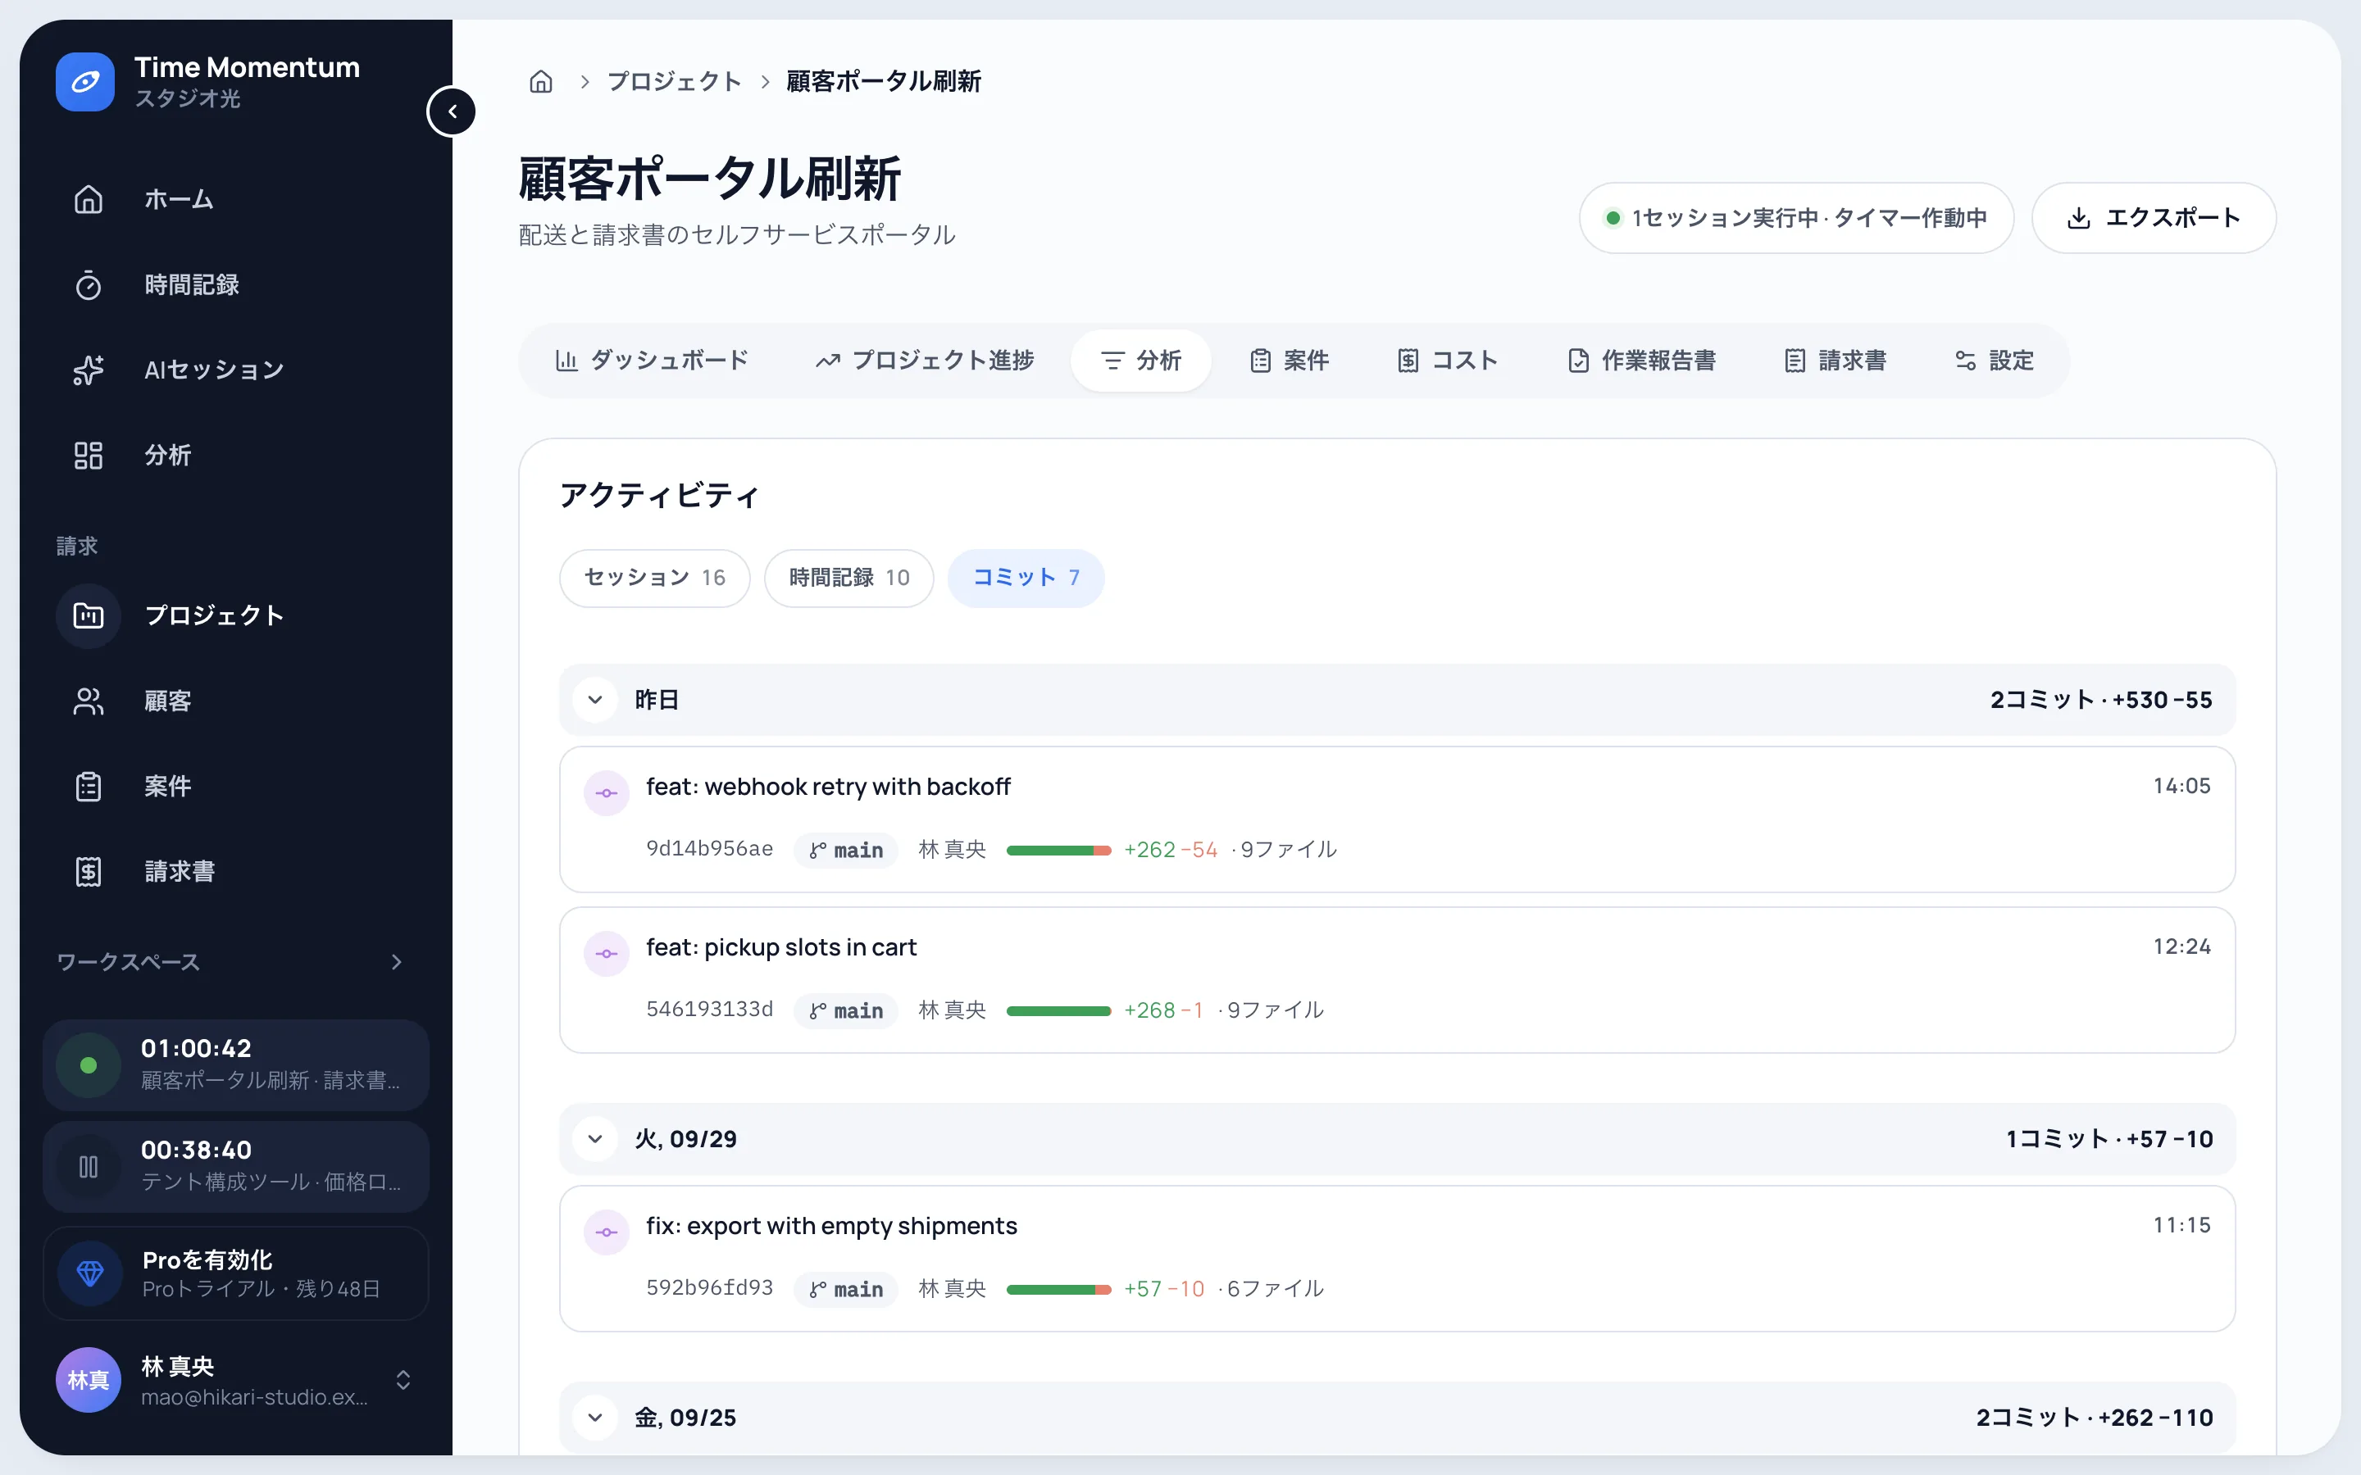This screenshot has height=1475, width=2361.
Task: Toggle the コミット 7 filter chip
Action: tap(1026, 578)
